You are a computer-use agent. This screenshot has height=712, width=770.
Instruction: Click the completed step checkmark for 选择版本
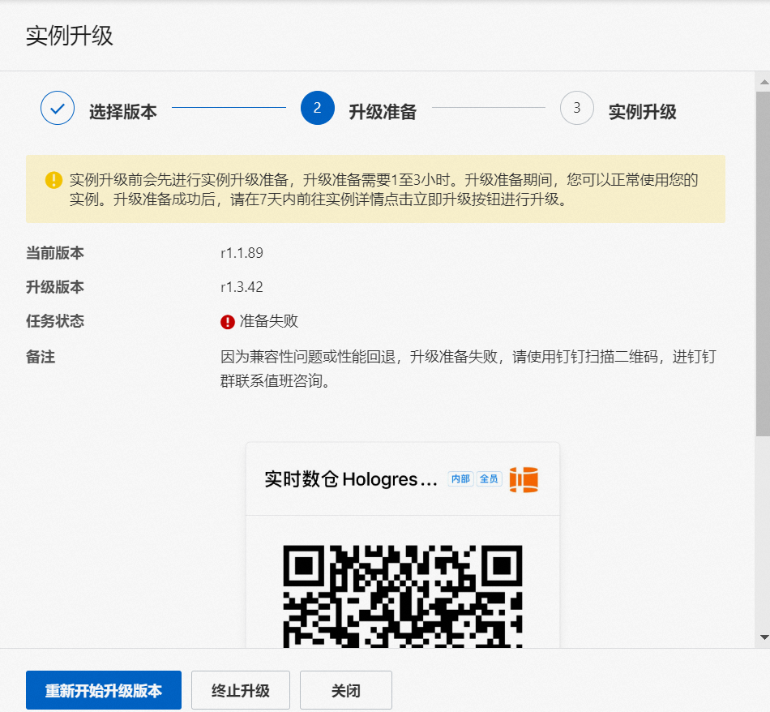[58, 108]
